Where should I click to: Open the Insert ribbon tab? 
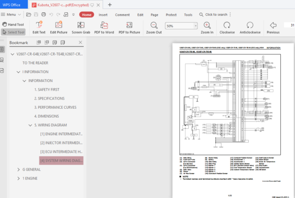(x=103, y=15)
